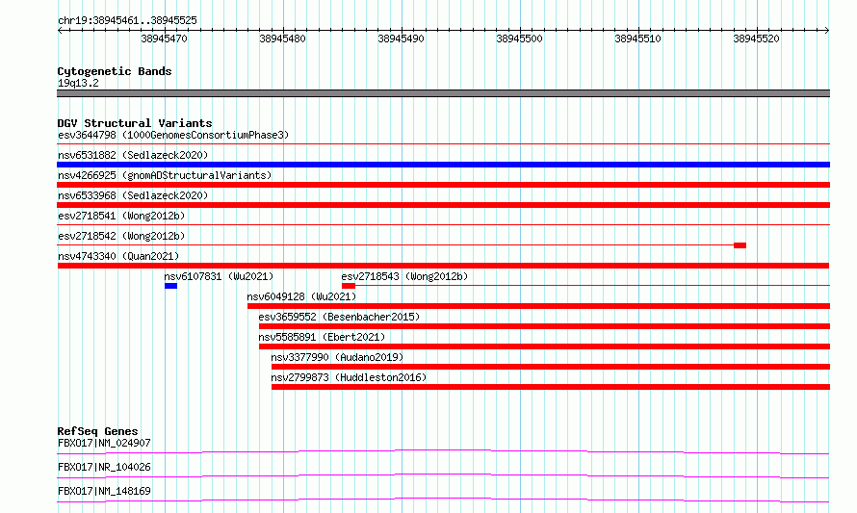Image resolution: width=857 pixels, height=513 pixels.
Task: Click the nsv4266925 (gnomADStructuralVariants) label
Action: point(165,175)
